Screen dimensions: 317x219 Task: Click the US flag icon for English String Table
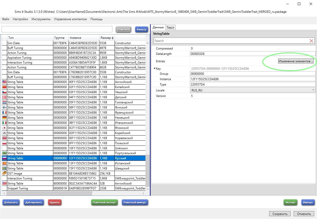tap(4, 82)
